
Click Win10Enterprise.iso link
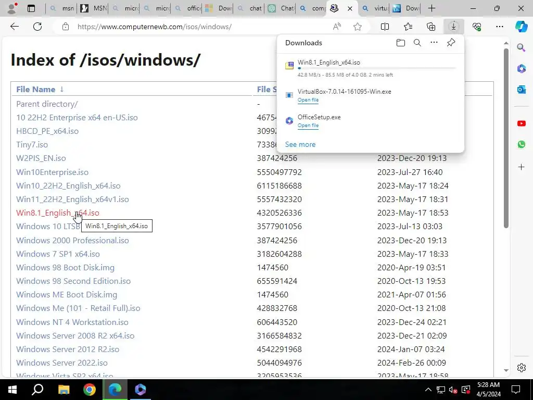pyautogui.click(x=53, y=172)
